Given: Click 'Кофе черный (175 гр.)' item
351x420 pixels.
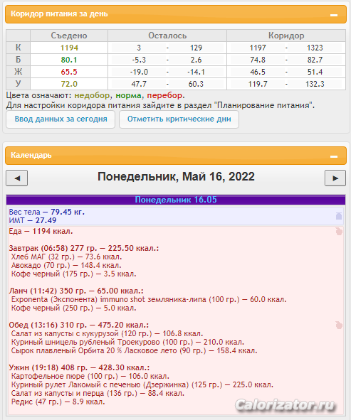Looking at the screenshot, I should tap(74, 274).
